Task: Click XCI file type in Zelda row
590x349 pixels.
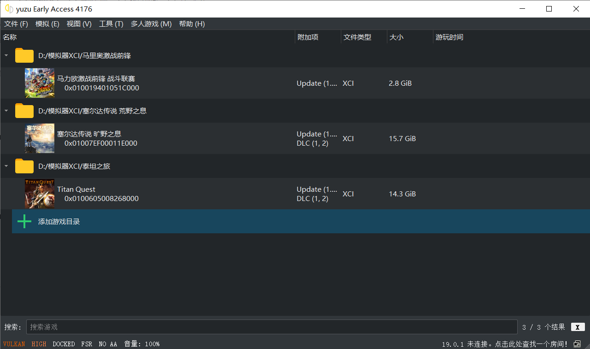Action: pos(348,139)
